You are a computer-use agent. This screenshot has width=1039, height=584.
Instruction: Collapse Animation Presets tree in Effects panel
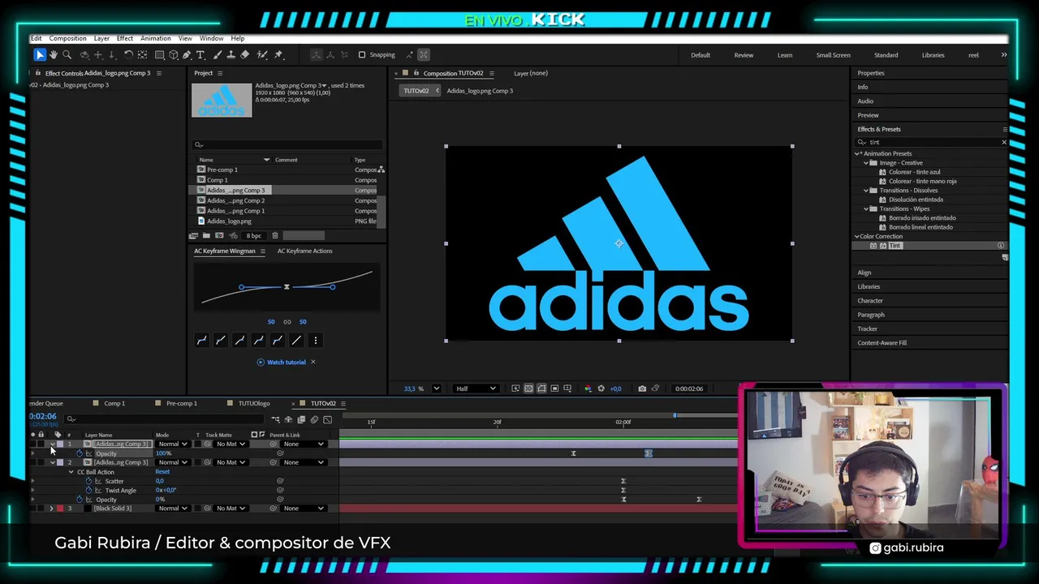pyautogui.click(x=858, y=153)
